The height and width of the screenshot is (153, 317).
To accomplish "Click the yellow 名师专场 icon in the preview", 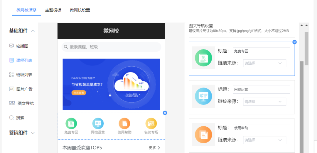I will [x=151, y=123].
